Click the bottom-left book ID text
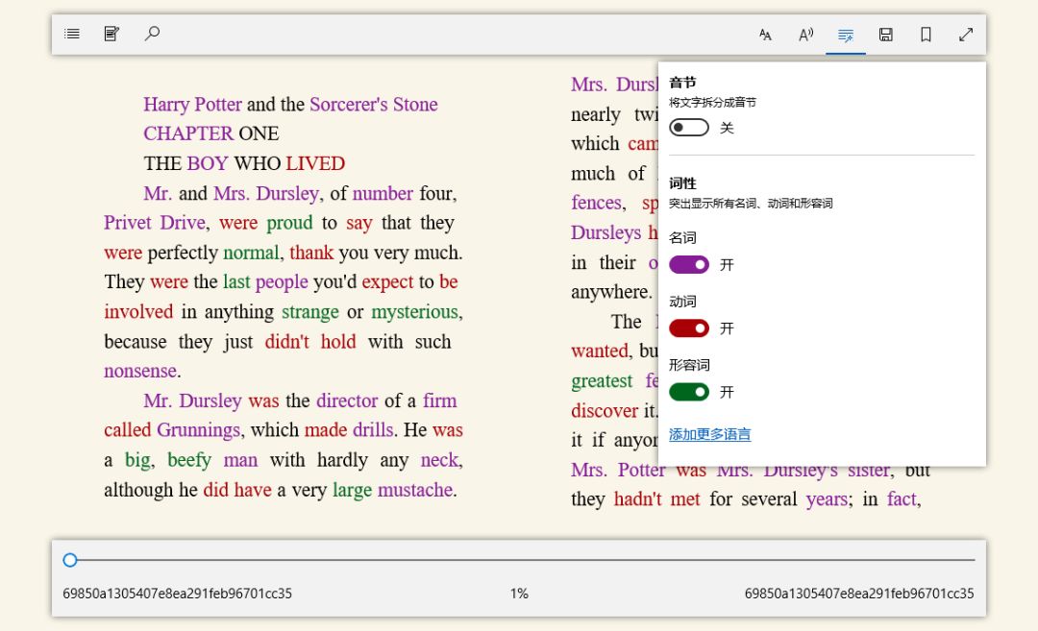Image resolution: width=1038 pixels, height=631 pixels. [x=177, y=594]
